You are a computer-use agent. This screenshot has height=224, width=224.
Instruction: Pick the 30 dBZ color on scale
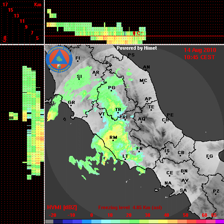coord(147,221)
